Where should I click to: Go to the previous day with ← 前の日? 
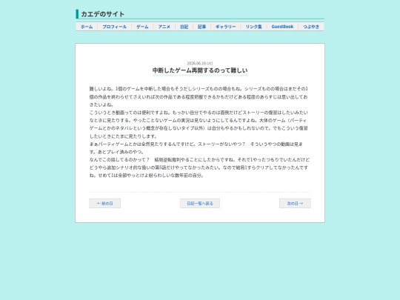(x=105, y=203)
